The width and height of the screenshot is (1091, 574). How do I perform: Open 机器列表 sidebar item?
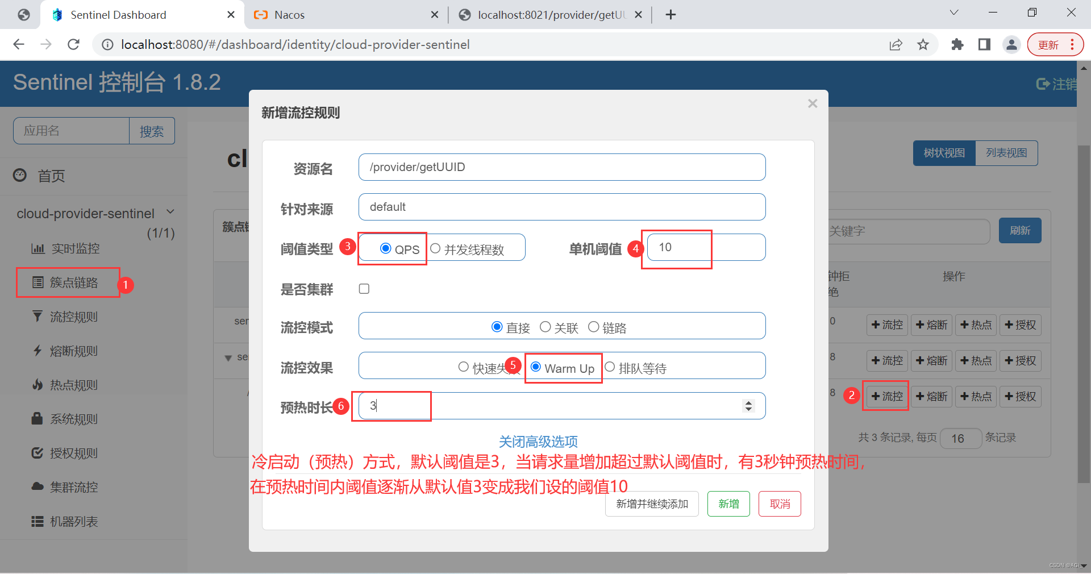tap(66, 521)
